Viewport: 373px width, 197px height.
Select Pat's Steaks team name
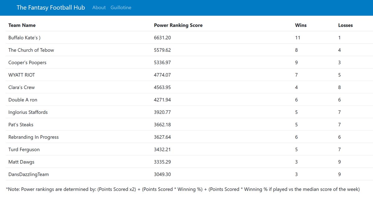click(21, 124)
